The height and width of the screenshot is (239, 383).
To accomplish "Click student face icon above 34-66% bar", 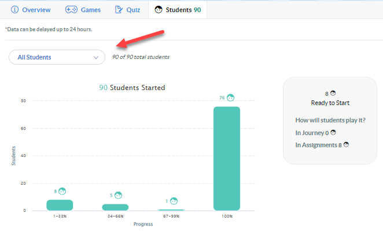I will coord(119,195).
